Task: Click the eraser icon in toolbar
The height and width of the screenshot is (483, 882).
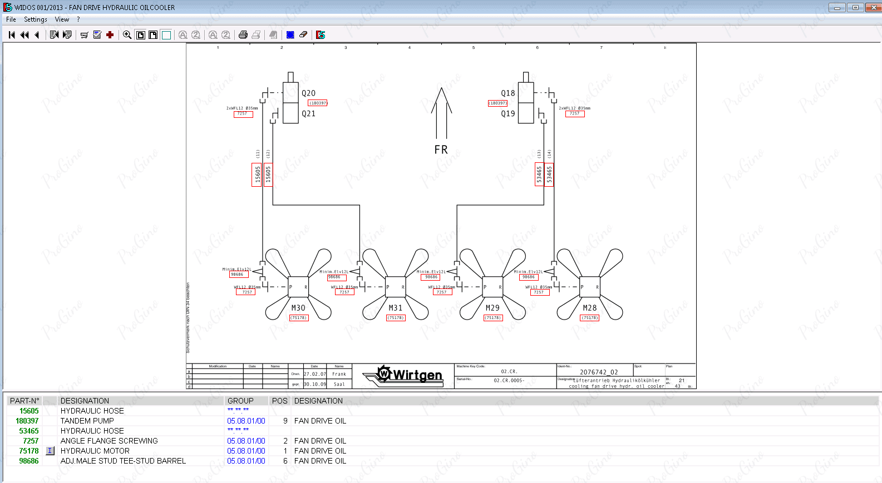Action: pos(303,35)
